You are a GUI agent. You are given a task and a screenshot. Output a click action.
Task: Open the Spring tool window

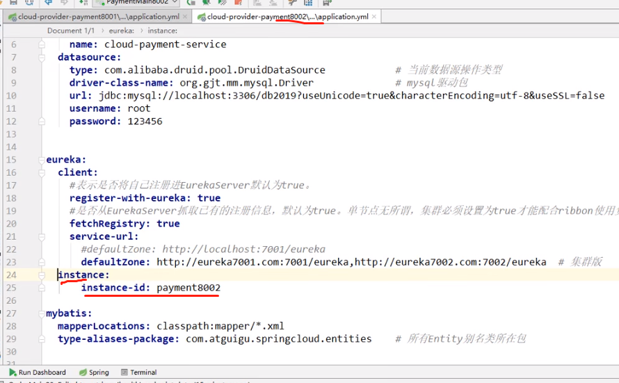point(94,372)
